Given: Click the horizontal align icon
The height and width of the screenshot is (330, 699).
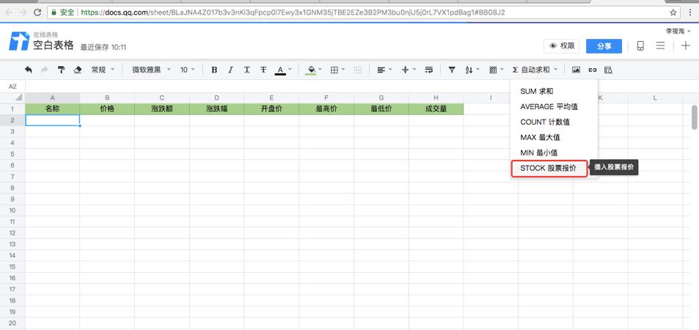Looking at the screenshot, I should pyautogui.click(x=381, y=70).
